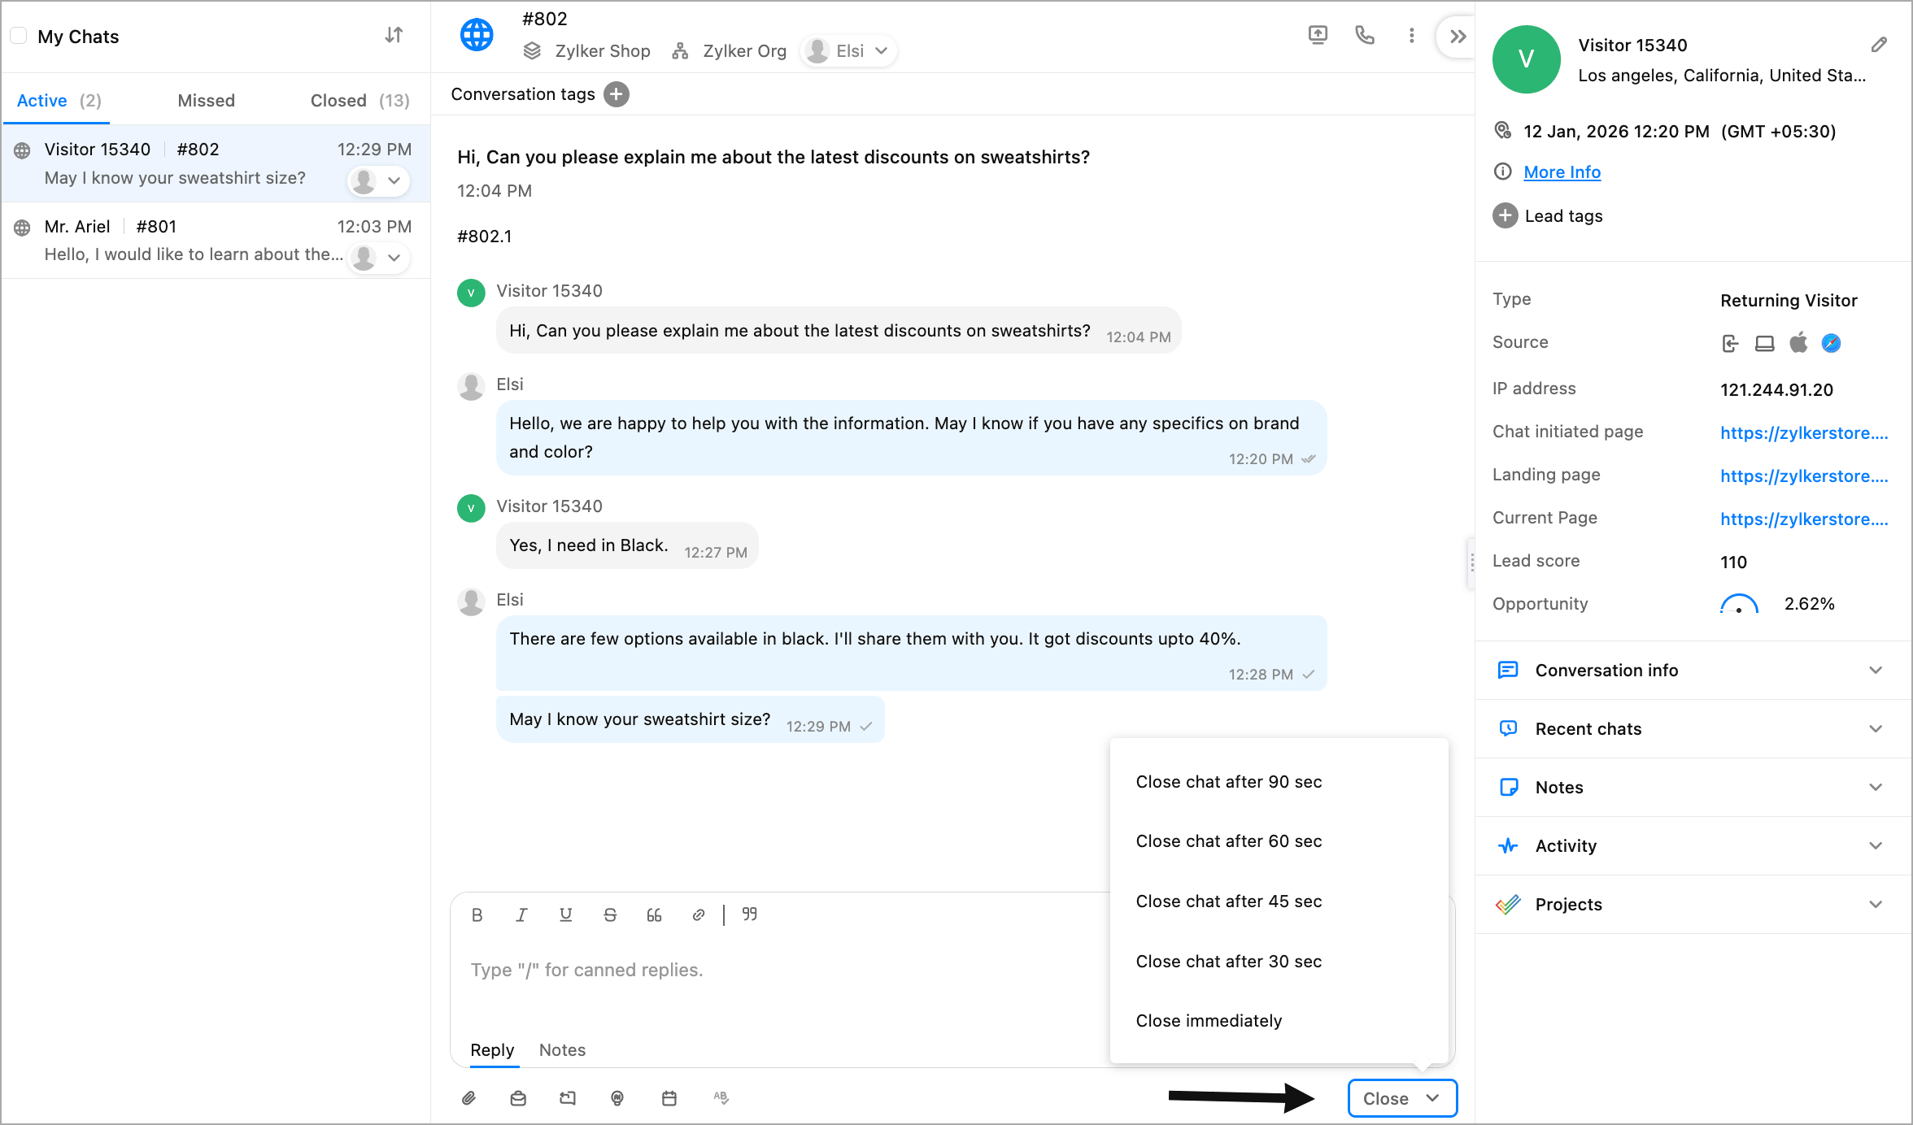This screenshot has width=1913, height=1125.
Task: Toggle bold formatting in reply editor
Action: (x=477, y=915)
